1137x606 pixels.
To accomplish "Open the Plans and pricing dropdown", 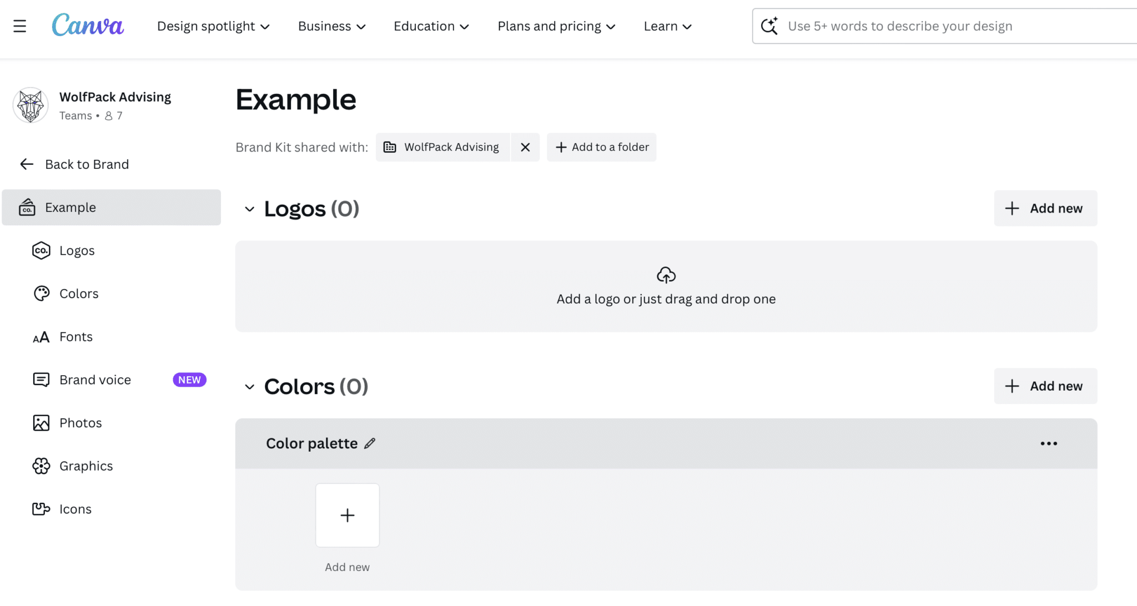I will click(556, 26).
